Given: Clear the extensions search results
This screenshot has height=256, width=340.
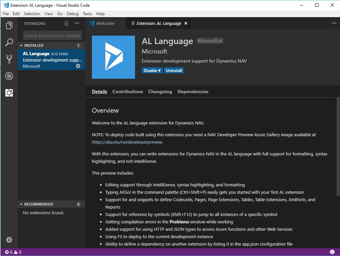Looking at the screenshot, I should click(66, 24).
